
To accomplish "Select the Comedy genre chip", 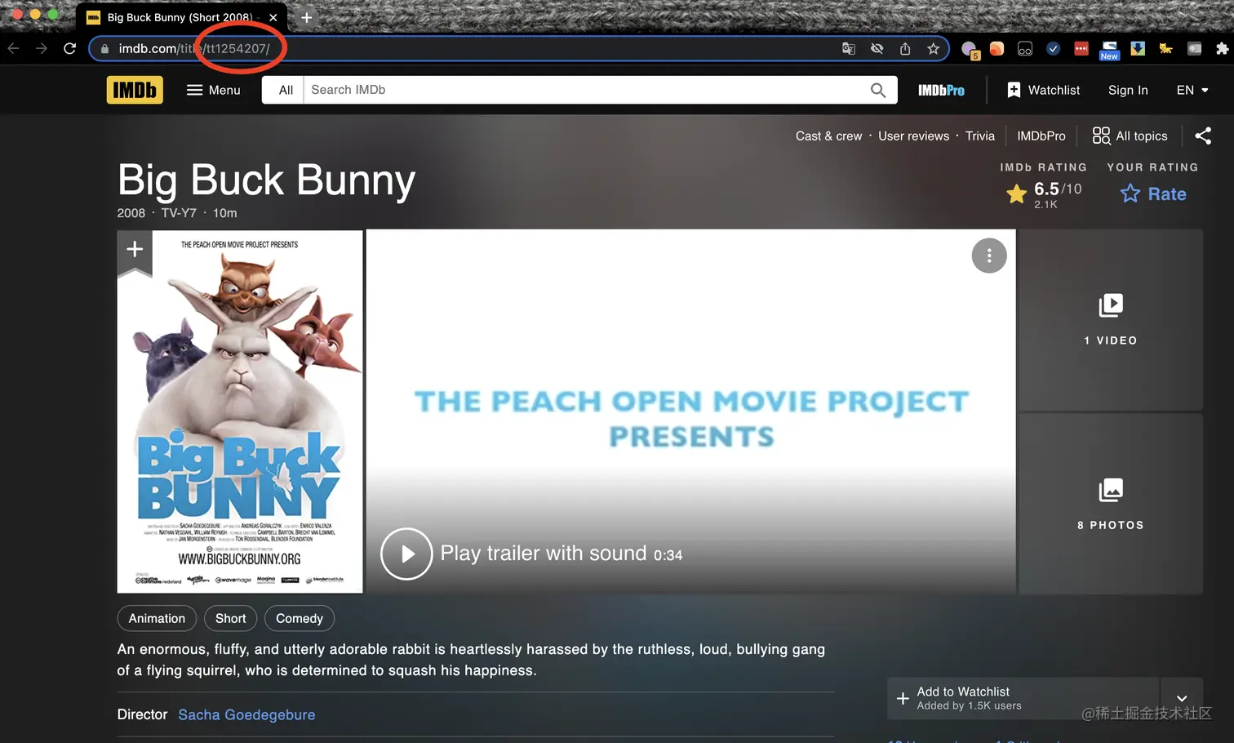I will click(300, 619).
